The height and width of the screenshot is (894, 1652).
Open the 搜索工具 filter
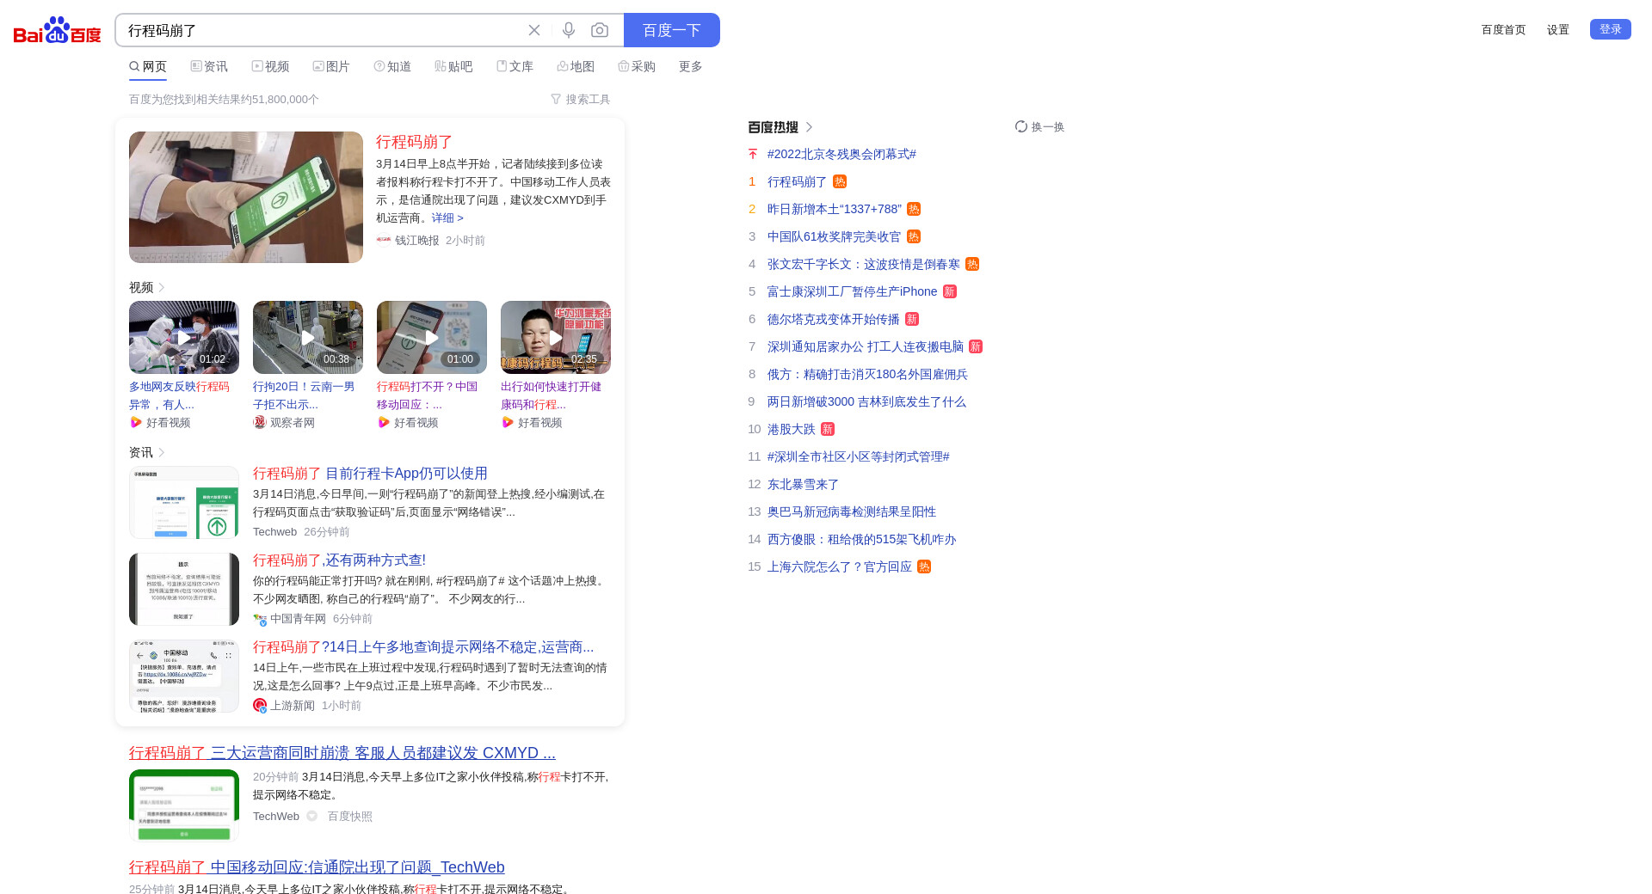(580, 100)
